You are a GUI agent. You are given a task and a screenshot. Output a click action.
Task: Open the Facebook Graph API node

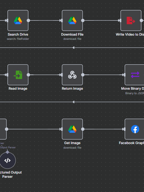click(135, 129)
